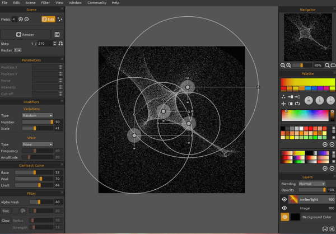
Task: Open the Window menu
Action: pyautogui.click(x=75, y=3)
